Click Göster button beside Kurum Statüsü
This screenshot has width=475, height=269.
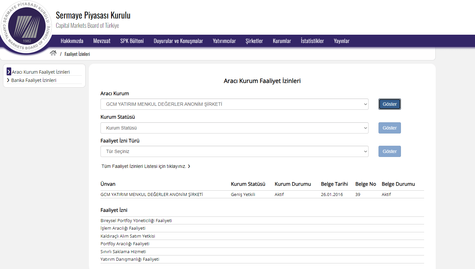click(389, 128)
